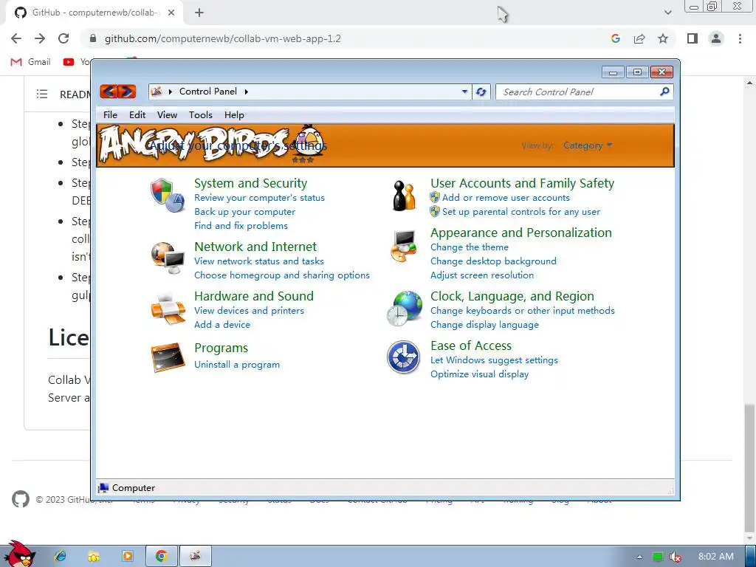Select the GitHub computernewb Chrome tab
Viewport: 756px width, 567px height.
(x=94, y=13)
